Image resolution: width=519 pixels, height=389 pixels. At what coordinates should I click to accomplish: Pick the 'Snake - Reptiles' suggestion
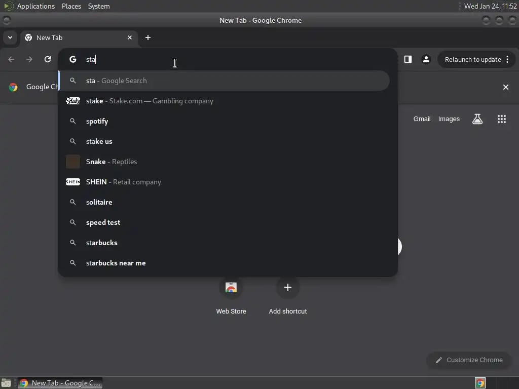pyautogui.click(x=224, y=162)
